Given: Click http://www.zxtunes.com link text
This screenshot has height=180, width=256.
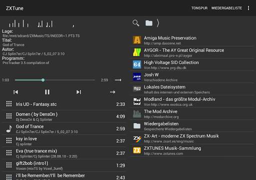Looking at the screenshot, I should (163, 153).
